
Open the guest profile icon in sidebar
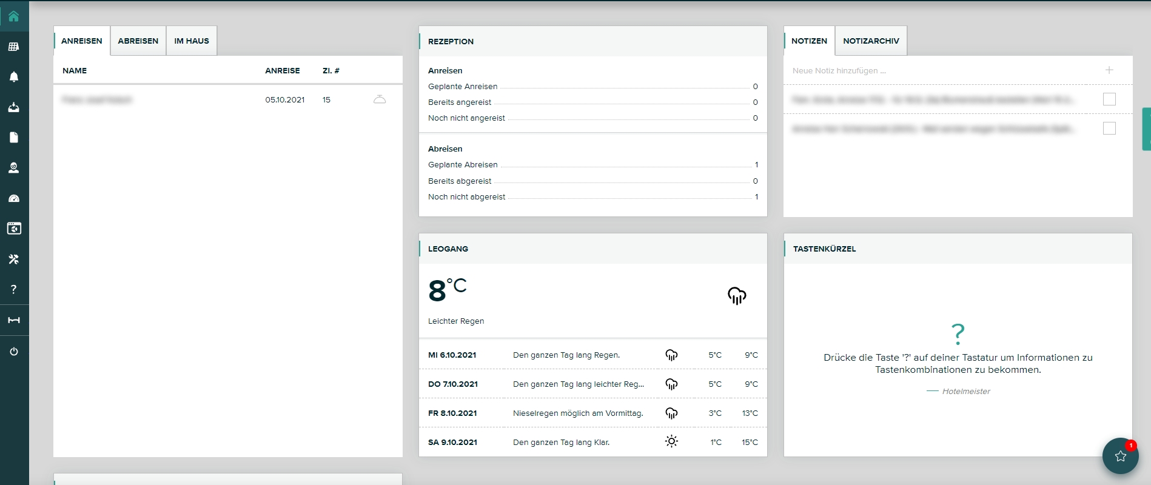click(13, 168)
